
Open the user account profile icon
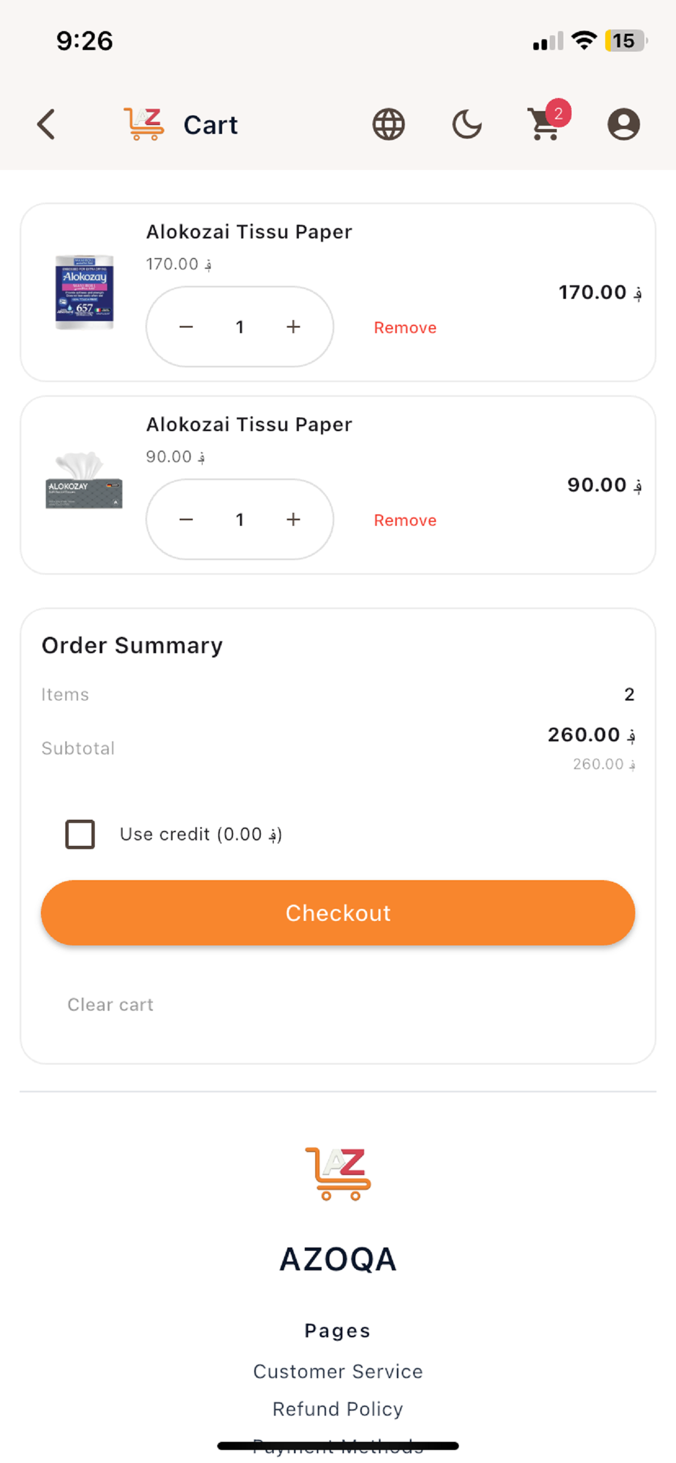(x=623, y=125)
